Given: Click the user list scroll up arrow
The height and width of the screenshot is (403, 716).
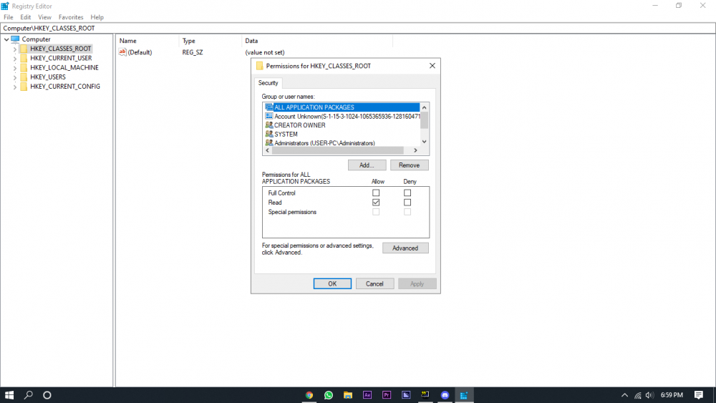Looking at the screenshot, I should click(x=424, y=107).
